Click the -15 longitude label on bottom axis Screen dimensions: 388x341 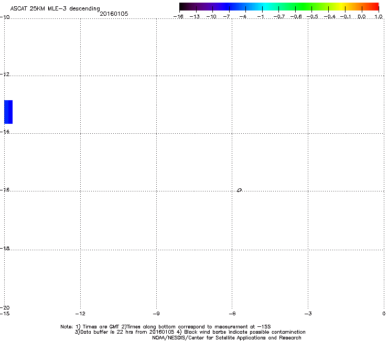pyautogui.click(x=5, y=314)
